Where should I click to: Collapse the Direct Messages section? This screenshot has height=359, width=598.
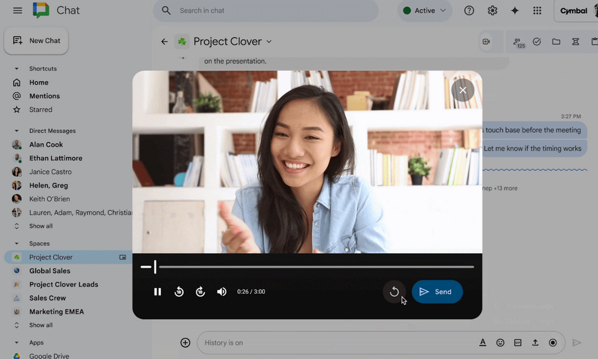coord(17,131)
